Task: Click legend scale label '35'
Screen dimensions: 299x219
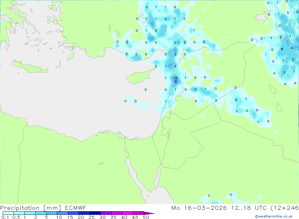Action: 113,217
